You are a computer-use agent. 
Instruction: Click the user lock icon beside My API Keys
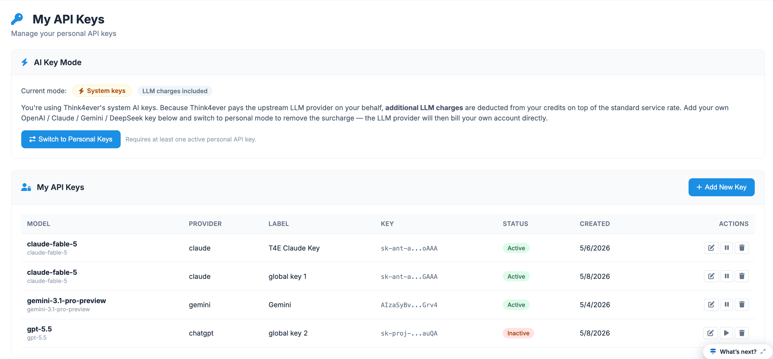(26, 187)
